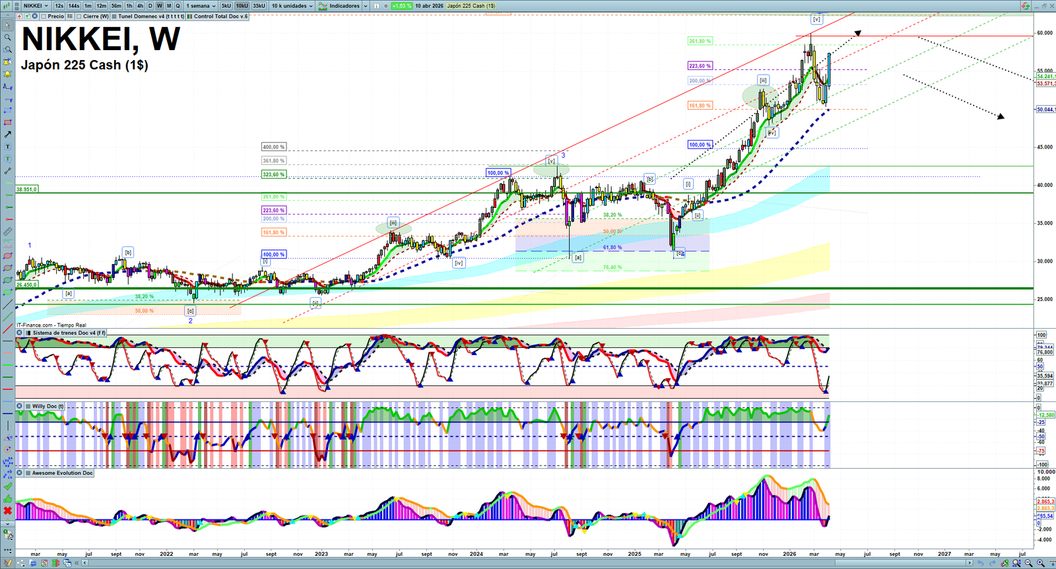Toggle Tunel Domenec v4 indicator box
This screenshot has height=569, width=1056.
114,17
